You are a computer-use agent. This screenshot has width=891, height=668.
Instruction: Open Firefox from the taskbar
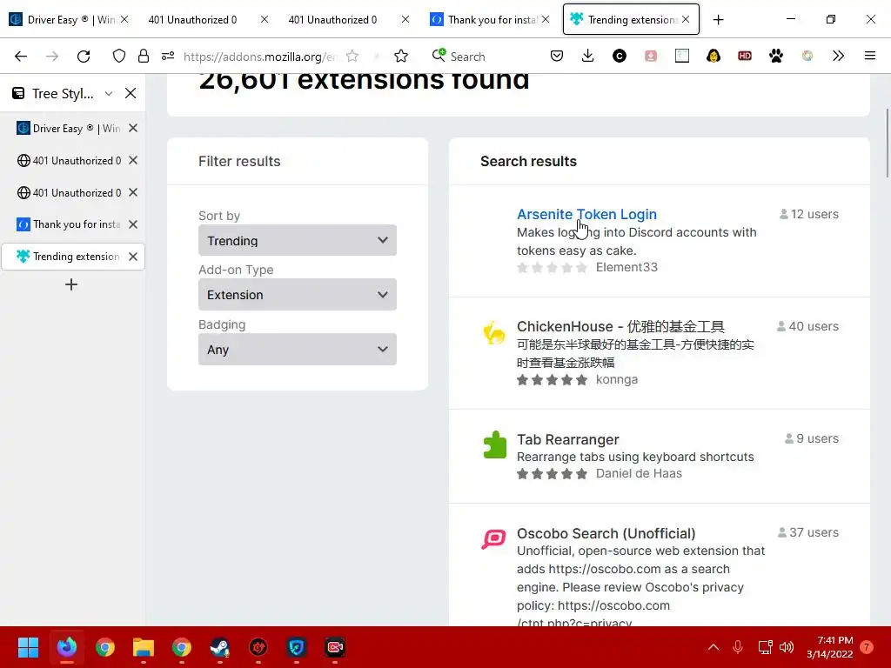66,647
